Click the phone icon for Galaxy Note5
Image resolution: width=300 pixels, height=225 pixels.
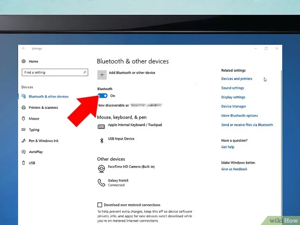(x=101, y=182)
